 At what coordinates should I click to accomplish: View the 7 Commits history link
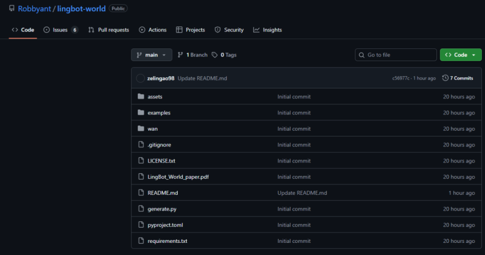[461, 78]
